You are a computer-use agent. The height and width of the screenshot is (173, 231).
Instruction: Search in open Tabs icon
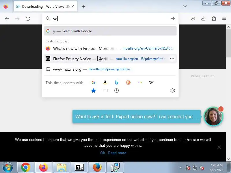click(105, 91)
